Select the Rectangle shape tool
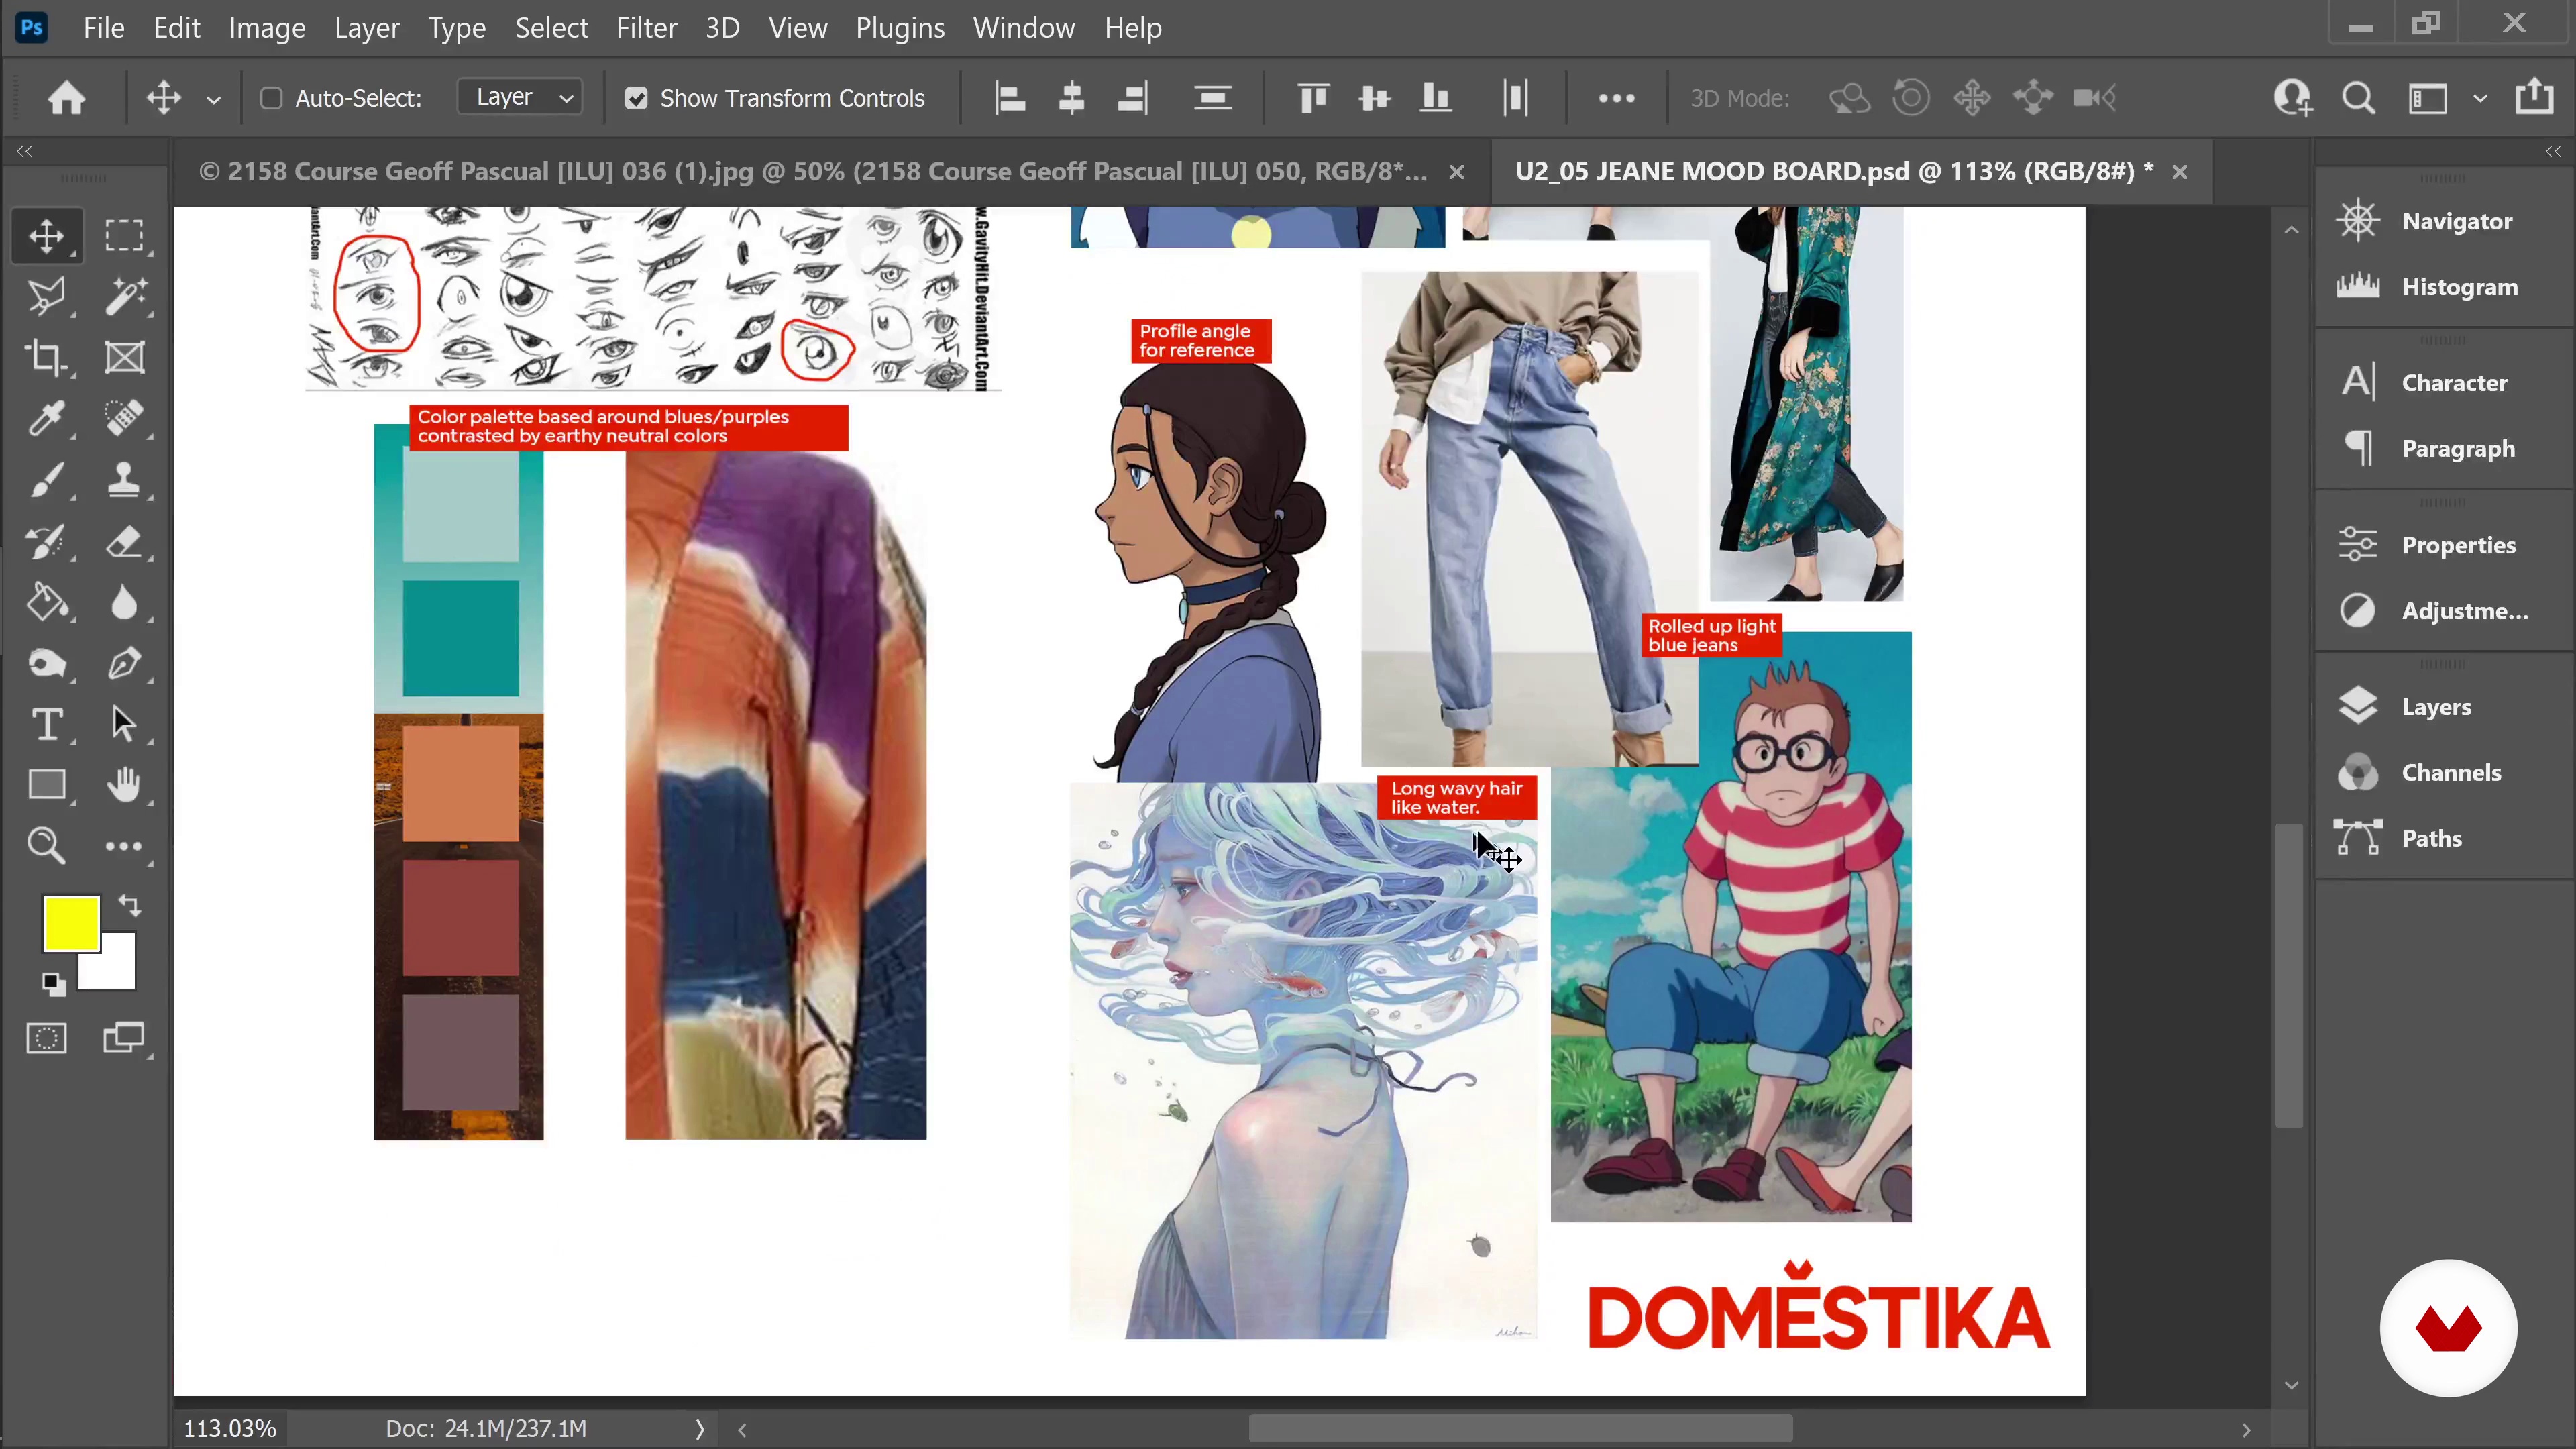 pyautogui.click(x=46, y=786)
